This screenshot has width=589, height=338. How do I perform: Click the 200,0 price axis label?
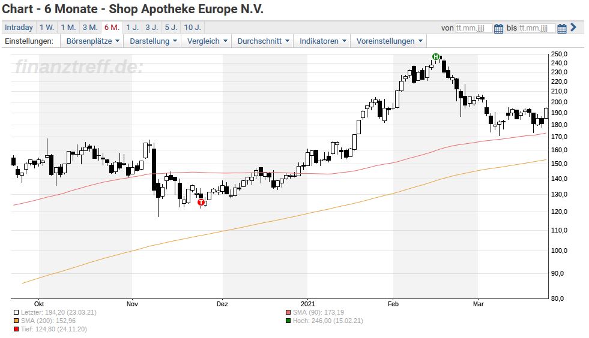pos(559,102)
